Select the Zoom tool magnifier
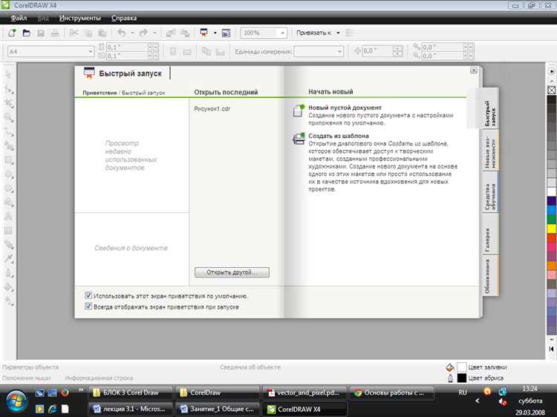This screenshot has height=417, width=557. click(x=8, y=117)
